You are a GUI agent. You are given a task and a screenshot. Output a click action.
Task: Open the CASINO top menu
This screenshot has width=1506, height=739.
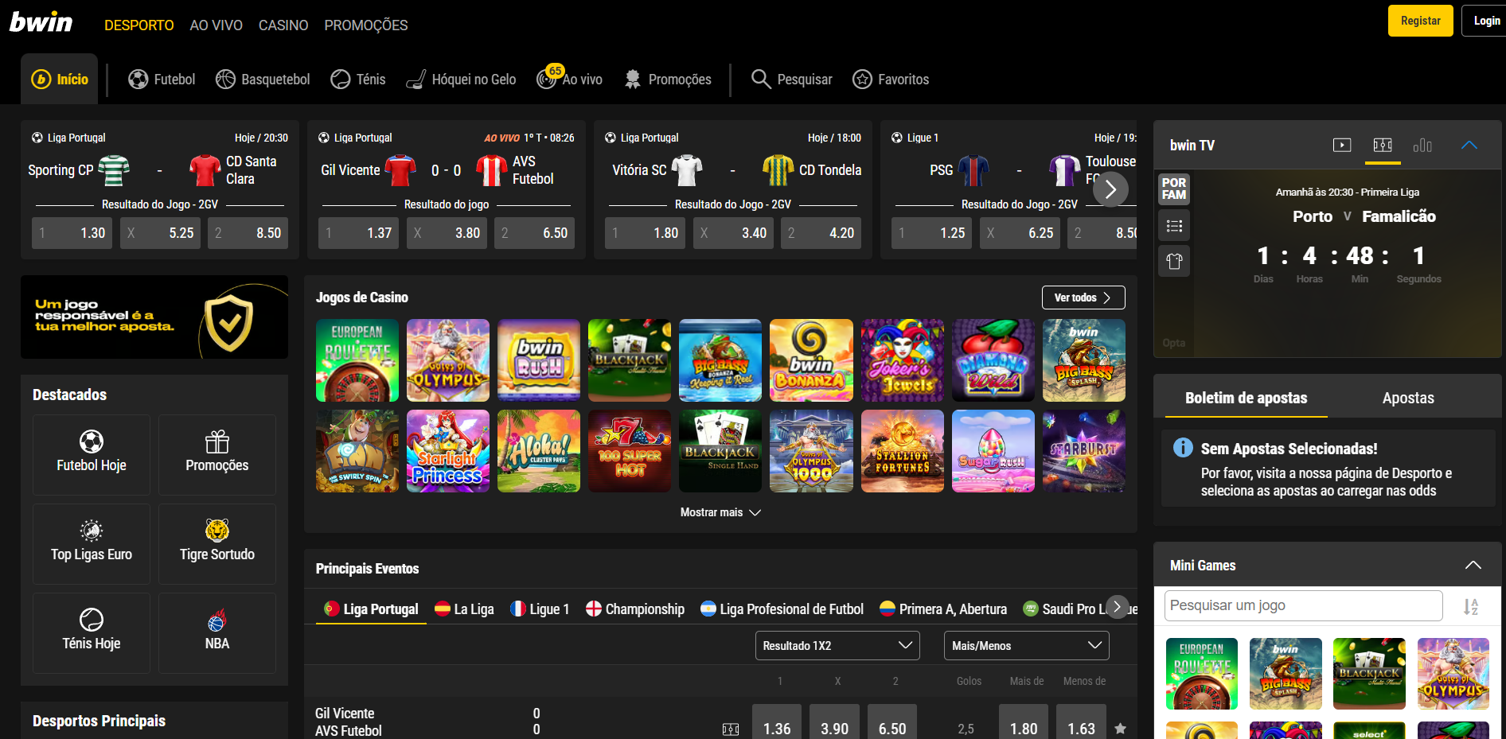coord(283,25)
